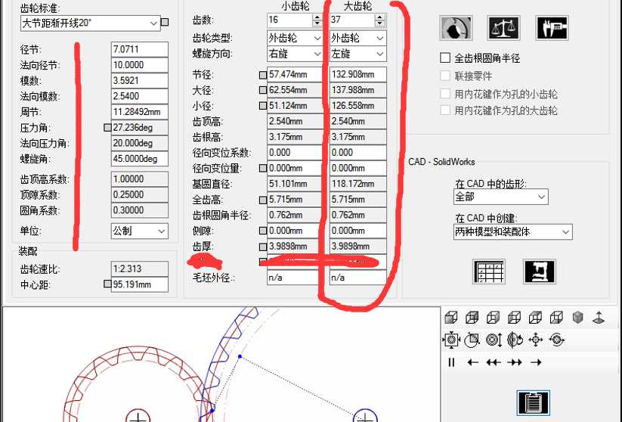Switch to solid isometric cube view

[x=578, y=318]
